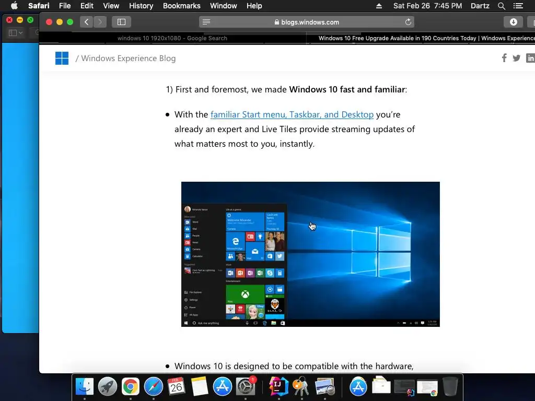The width and height of the screenshot is (535, 401).
Task: Open the History menu
Action: click(141, 6)
